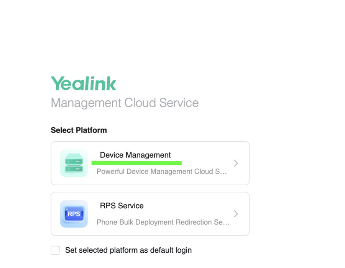The image size is (345, 268).
Task: Click the "Powerful Device Management Cloud S…" description
Action: point(162,172)
